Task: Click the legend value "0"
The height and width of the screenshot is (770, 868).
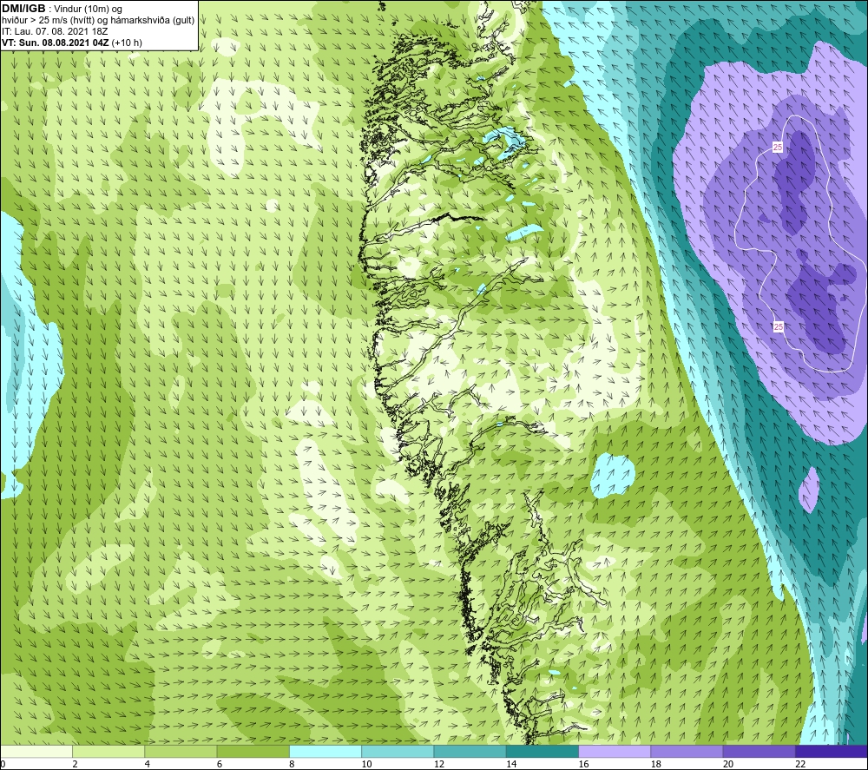Action: click(3, 764)
